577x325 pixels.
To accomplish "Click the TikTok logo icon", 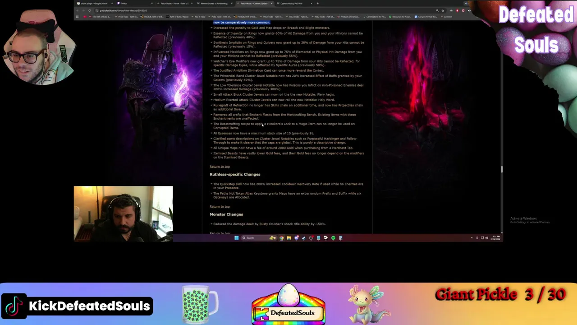I will click(14, 306).
